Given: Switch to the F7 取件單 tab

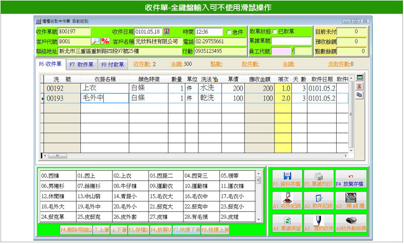Looking at the screenshot, I should click(82, 65).
